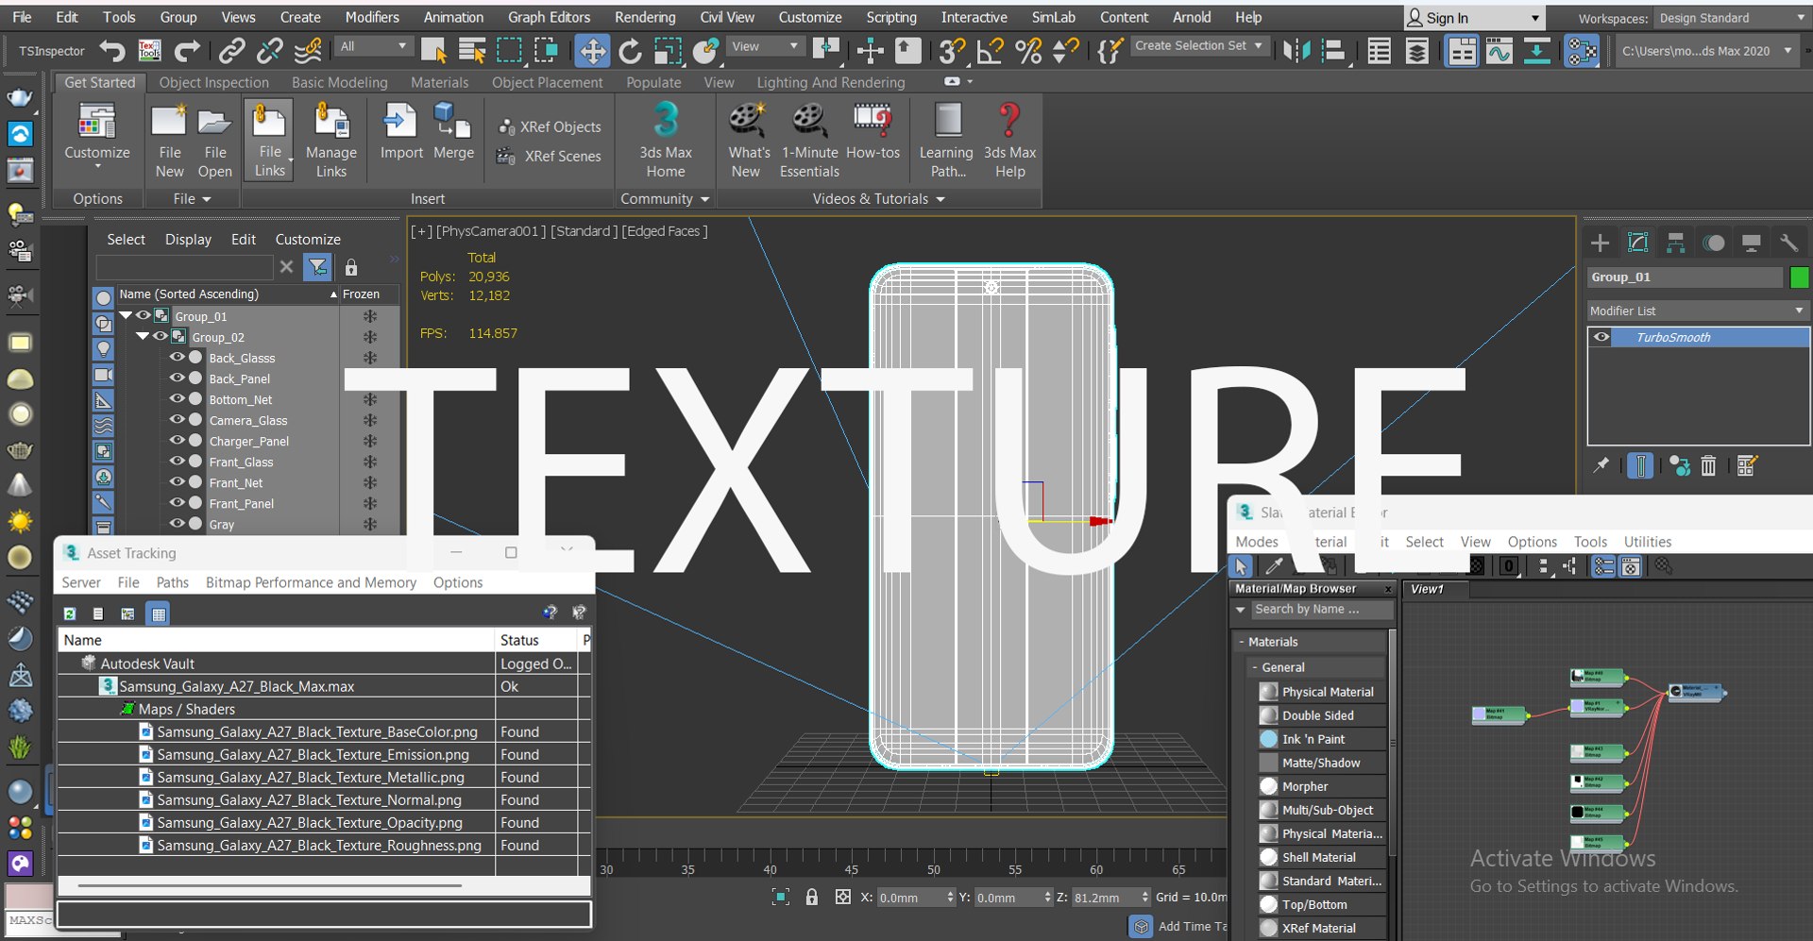Clear the Scene Explorer search with X
The height and width of the screenshot is (941, 1813).
tap(287, 267)
